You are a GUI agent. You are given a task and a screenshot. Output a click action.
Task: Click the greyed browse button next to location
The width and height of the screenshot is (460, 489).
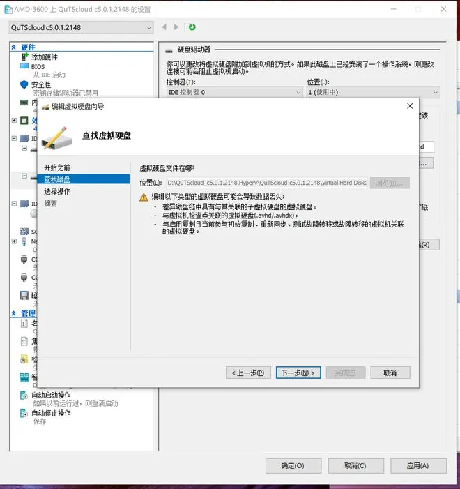(x=390, y=183)
